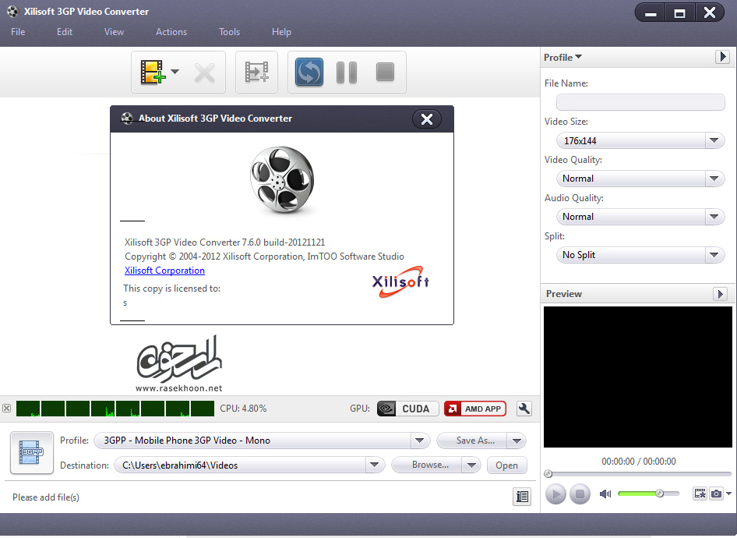Image resolution: width=737 pixels, height=538 pixels.
Task: Click the film reel logo in About dialog
Action: [282, 179]
